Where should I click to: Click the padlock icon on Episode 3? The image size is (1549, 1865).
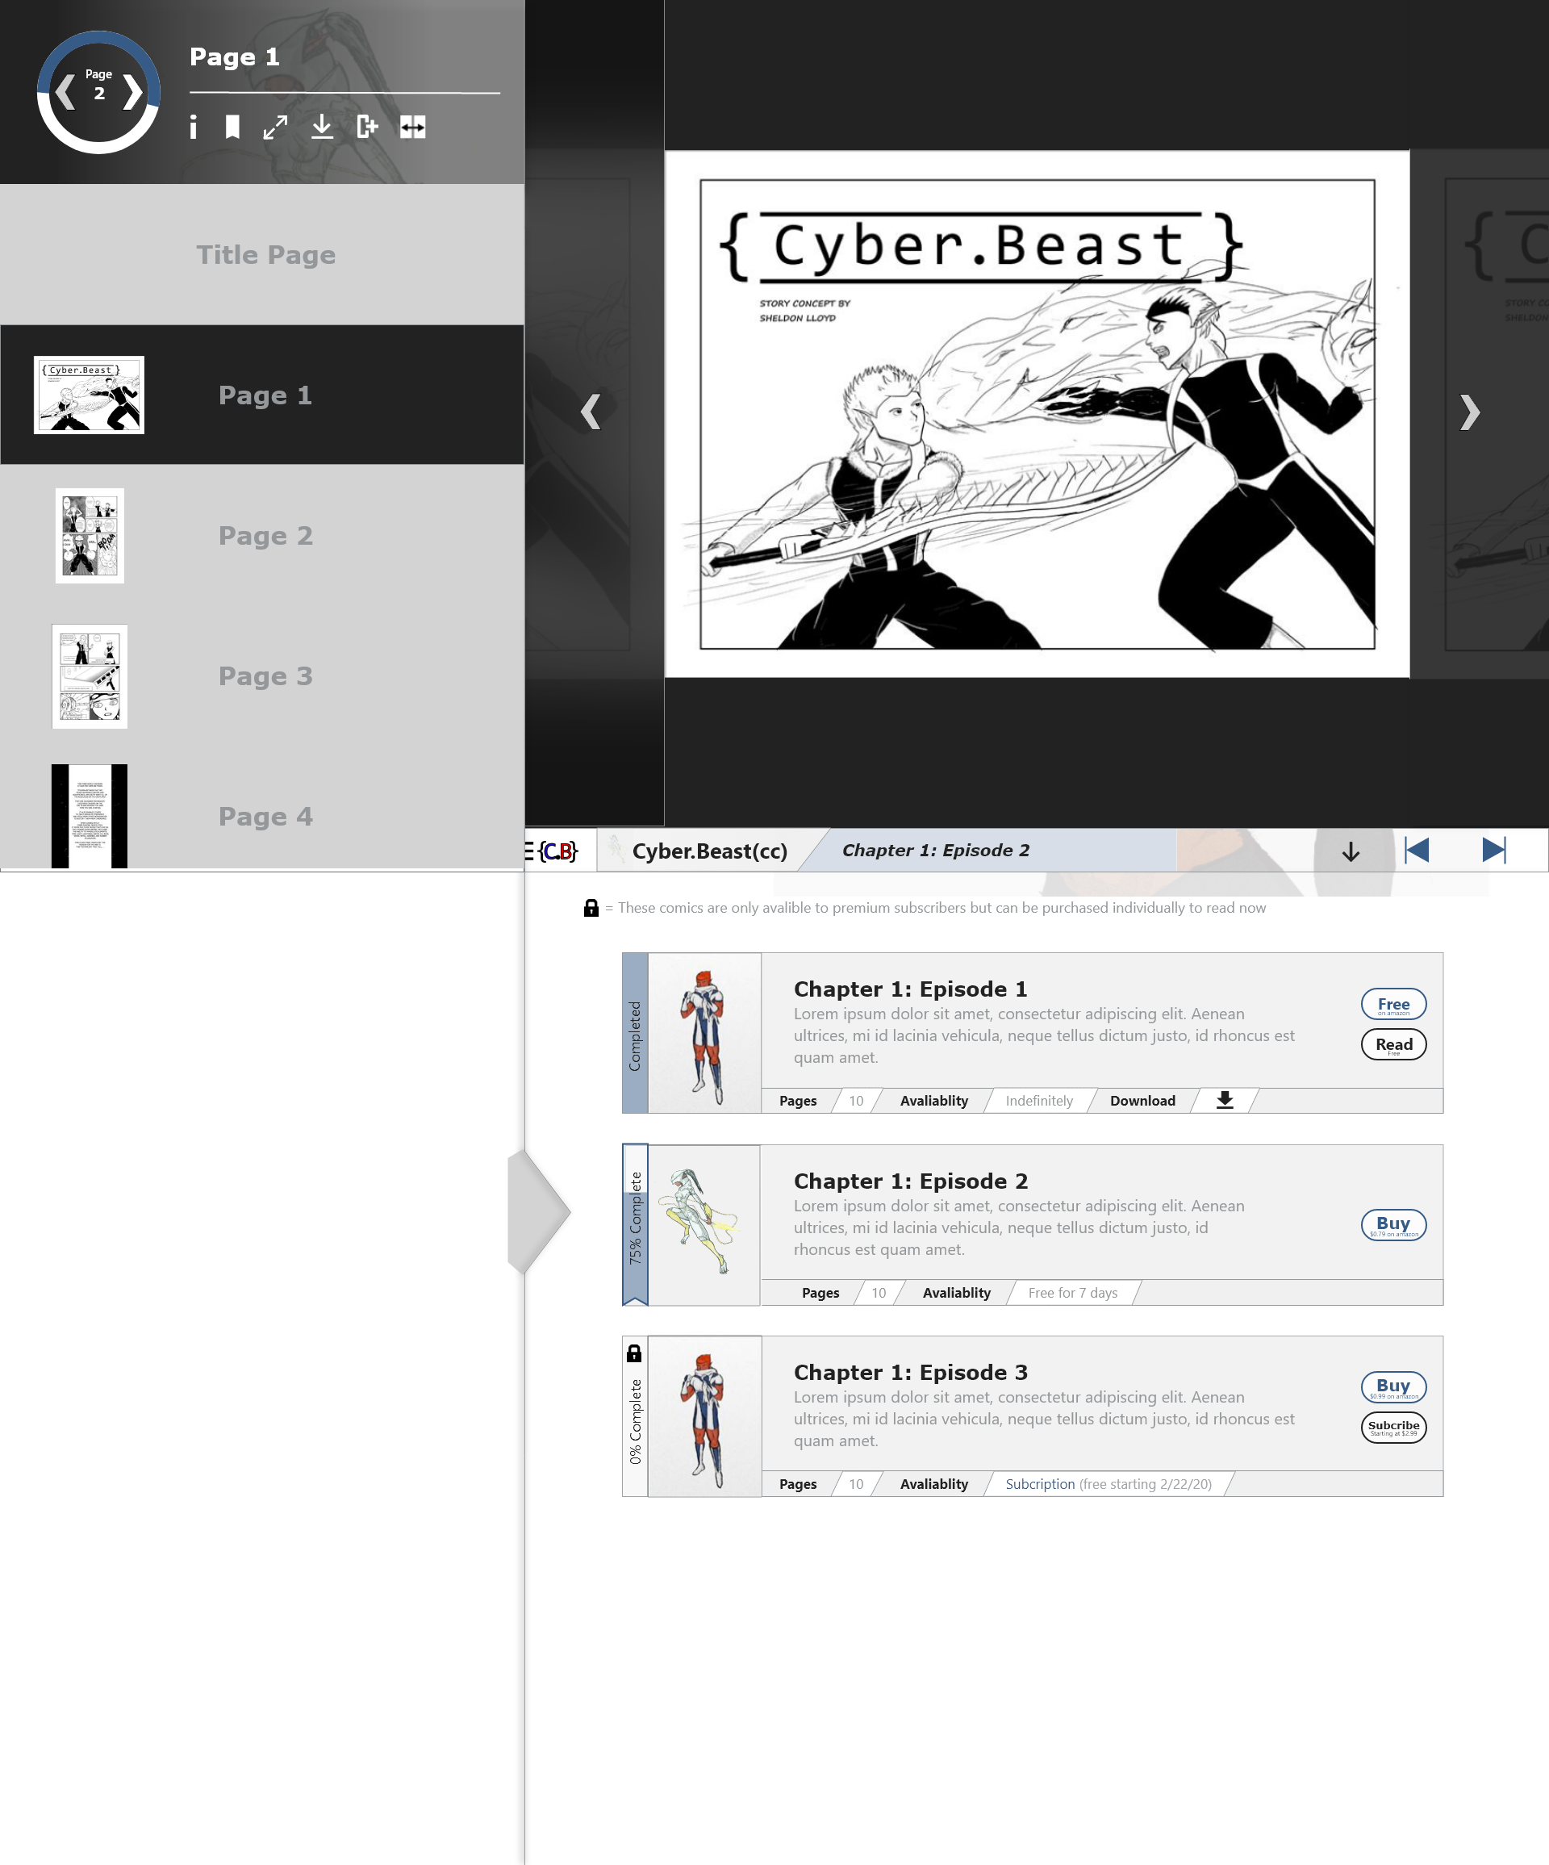point(636,1354)
